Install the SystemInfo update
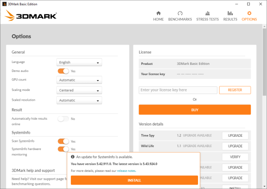The image size is (267, 189). (134, 180)
